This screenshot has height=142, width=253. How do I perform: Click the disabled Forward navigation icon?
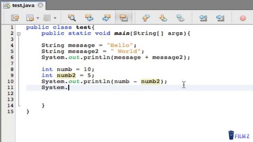click(x=47, y=18)
